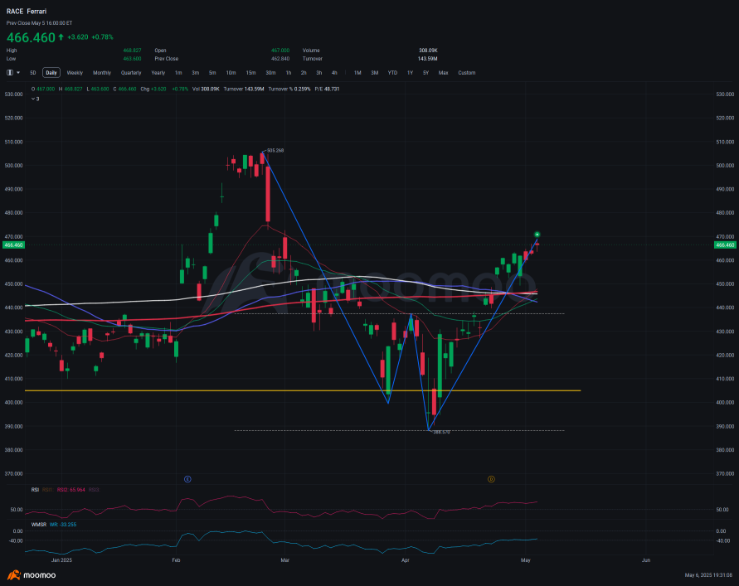Show the Max chart range

click(444, 73)
